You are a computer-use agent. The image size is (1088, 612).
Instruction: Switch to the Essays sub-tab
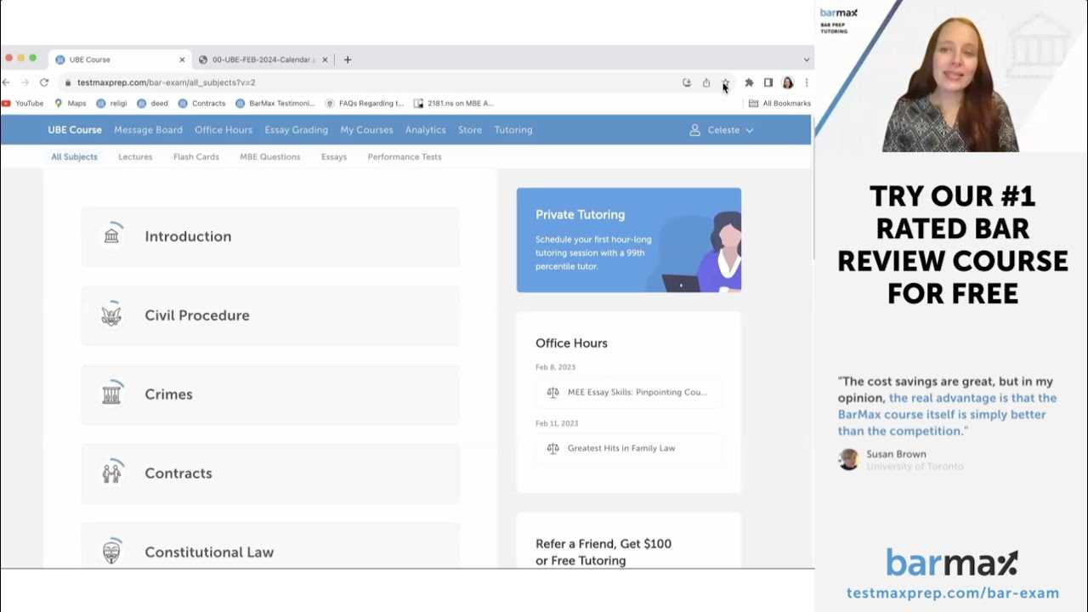(334, 157)
